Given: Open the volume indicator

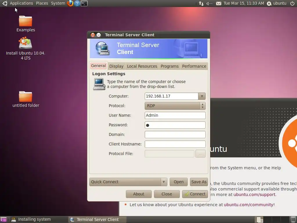Looking at the screenshot, I should [209, 3].
